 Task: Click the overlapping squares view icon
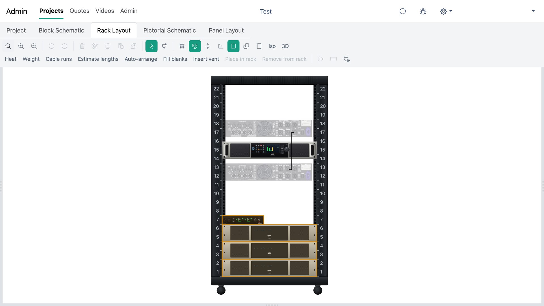[x=246, y=46]
